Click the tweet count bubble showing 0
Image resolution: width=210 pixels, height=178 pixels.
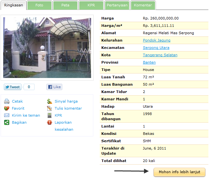29,87
